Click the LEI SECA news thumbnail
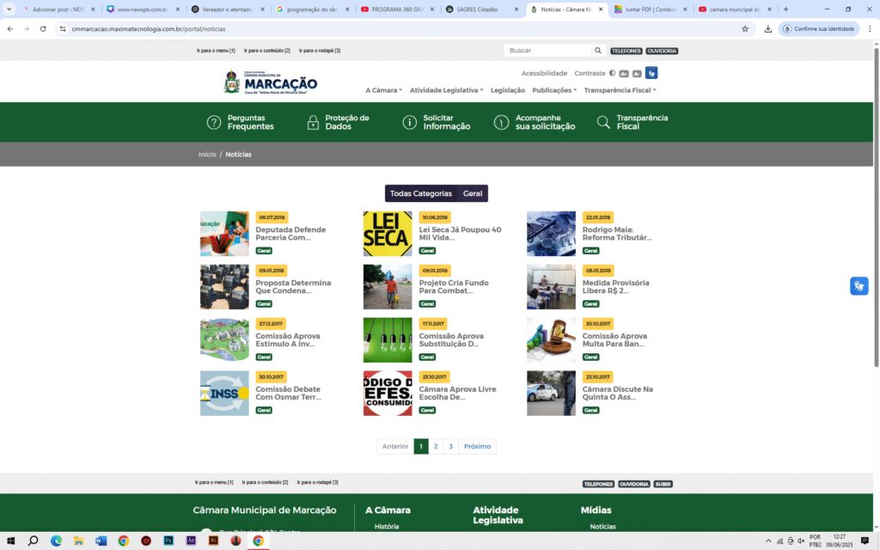This screenshot has width=880, height=550. pos(388,234)
